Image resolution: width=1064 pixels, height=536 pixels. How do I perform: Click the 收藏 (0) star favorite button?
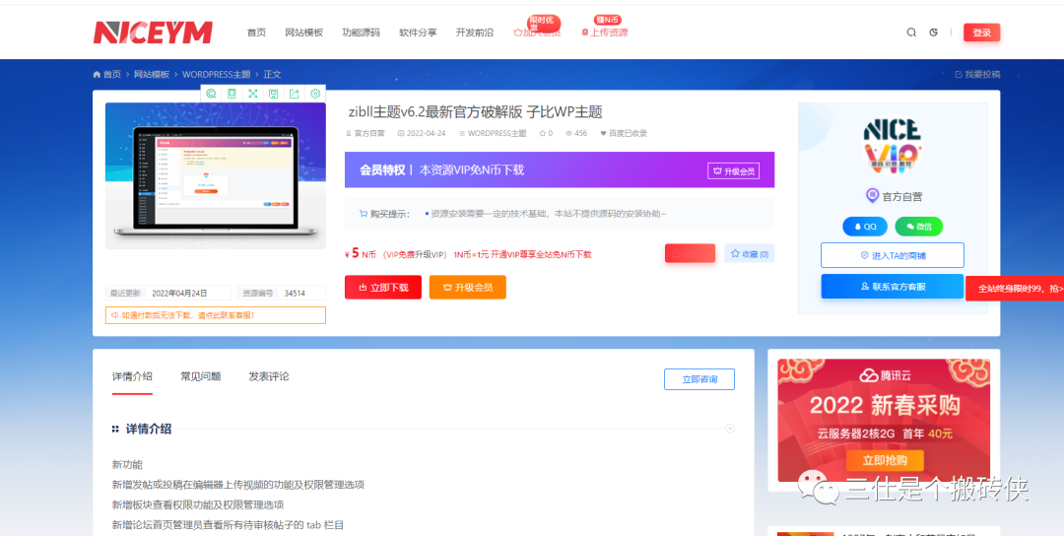coord(749,254)
